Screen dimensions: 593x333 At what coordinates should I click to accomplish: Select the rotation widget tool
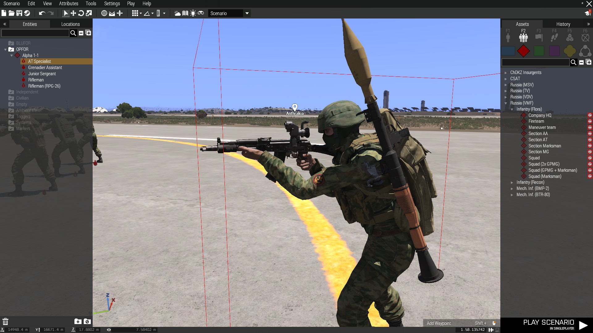81,13
